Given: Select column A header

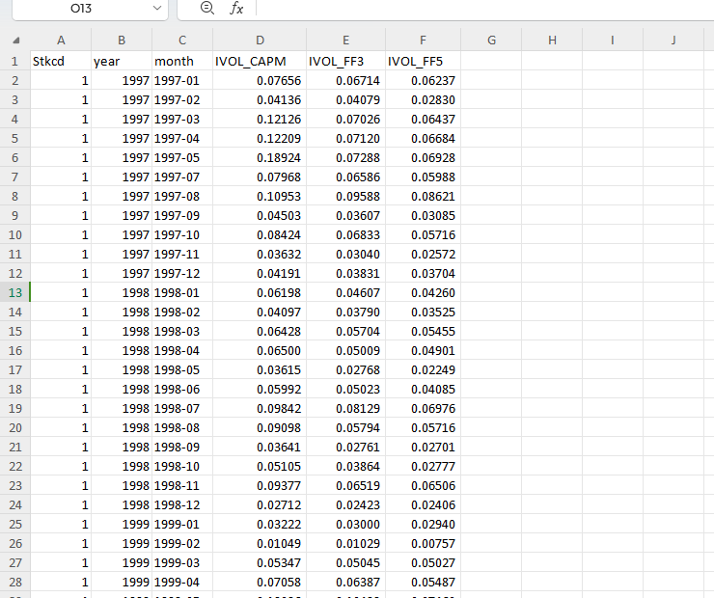Looking at the screenshot, I should pos(61,41).
